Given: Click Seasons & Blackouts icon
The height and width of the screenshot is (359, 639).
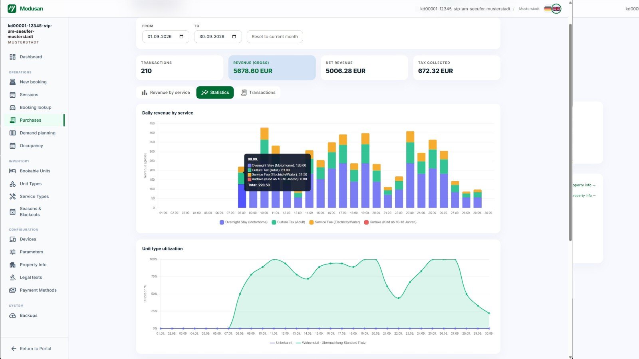Looking at the screenshot, I should [x=12, y=212].
